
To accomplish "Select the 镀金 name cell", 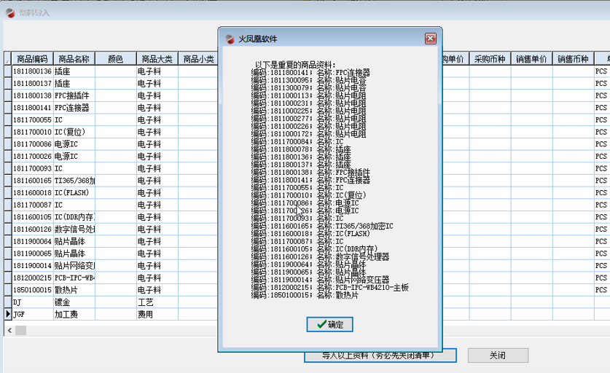I will pyautogui.click(x=74, y=302).
